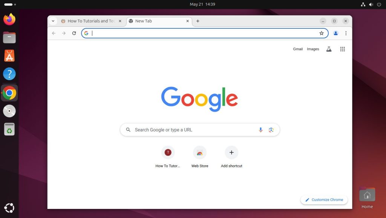Open a new tab with the plus button
Viewport: 386px width, 218px height.
click(x=198, y=21)
